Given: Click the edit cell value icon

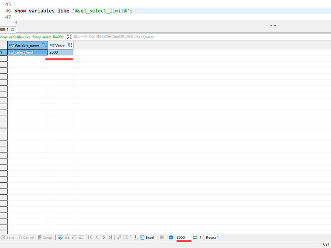Looking at the screenshot, I should (x=61, y=237).
